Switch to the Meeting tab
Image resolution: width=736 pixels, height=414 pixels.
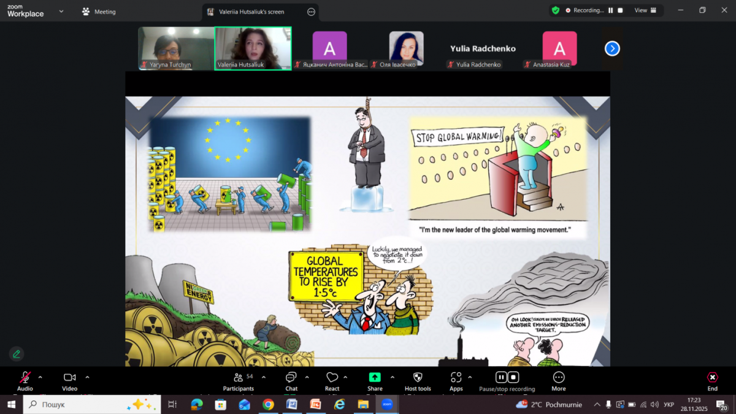[99, 12]
